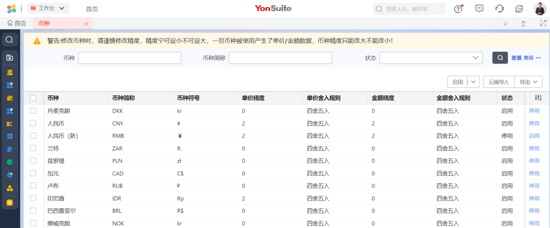Click 停用 link for 丹麦克朗 row

pos(534,111)
